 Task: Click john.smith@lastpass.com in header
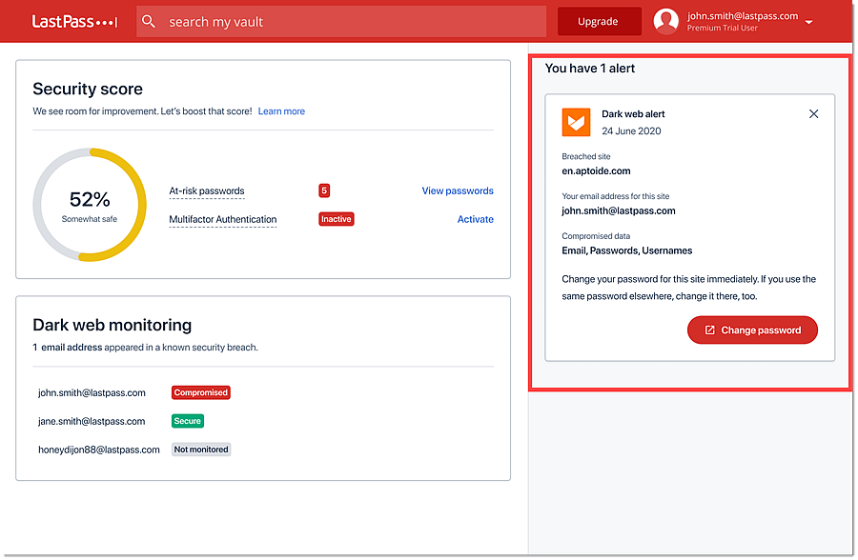point(743,16)
